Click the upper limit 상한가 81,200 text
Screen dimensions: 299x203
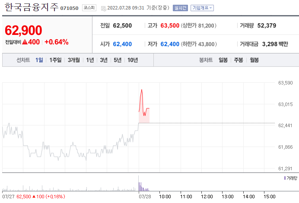198,25
